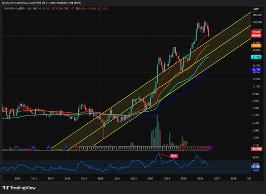Viewport: 266px width, 194px height.
Task: Click the dividend marker near 2018
Action: [x=66, y=148]
